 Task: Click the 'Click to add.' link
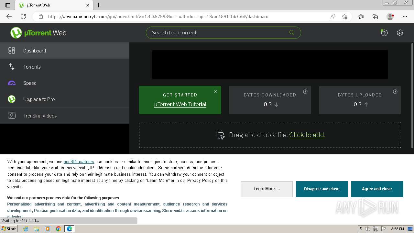click(x=307, y=135)
